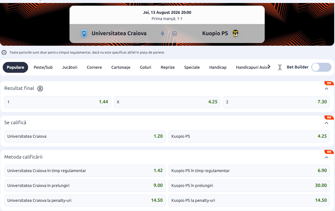Select Kuopio PS în prelungiri 30.00
This screenshot has width=335, height=211.
point(249,186)
